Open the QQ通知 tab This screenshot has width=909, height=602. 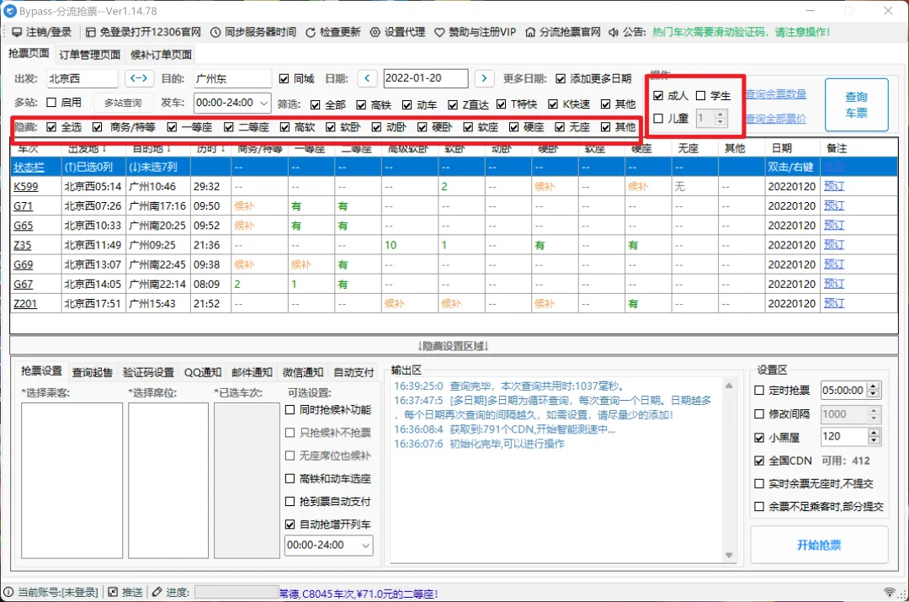point(202,372)
